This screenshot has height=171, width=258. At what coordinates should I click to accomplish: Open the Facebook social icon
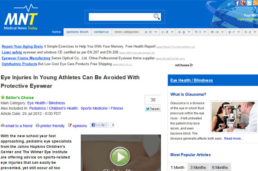pyautogui.click(x=237, y=3)
